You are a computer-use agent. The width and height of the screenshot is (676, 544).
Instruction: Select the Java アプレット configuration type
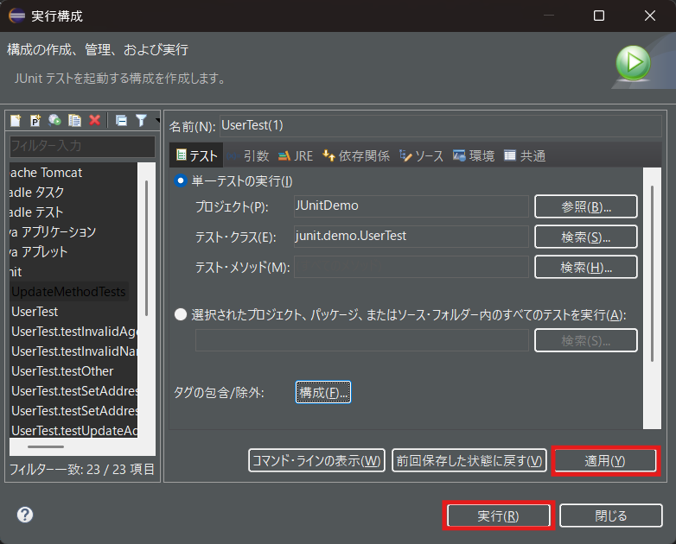39,252
